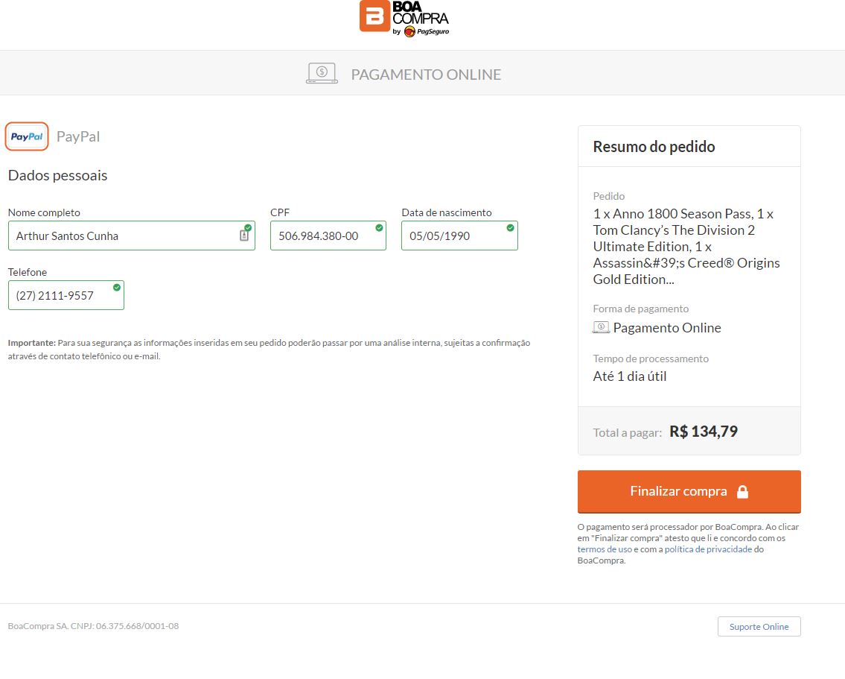The image size is (845, 679).
Task: Click the green checkmark on Data de nascimento
Action: [x=510, y=227]
